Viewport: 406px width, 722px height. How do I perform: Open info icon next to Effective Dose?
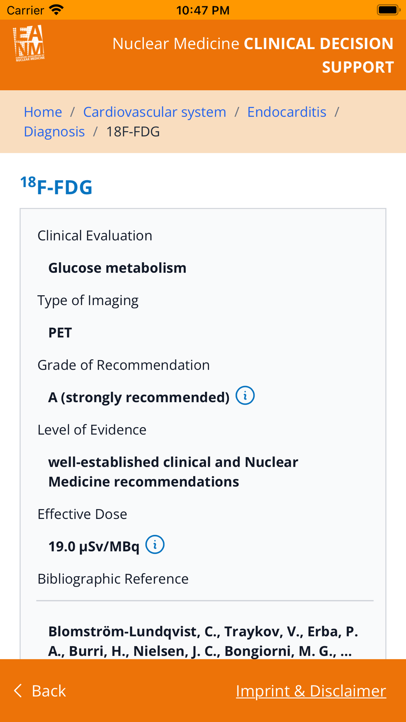(155, 545)
